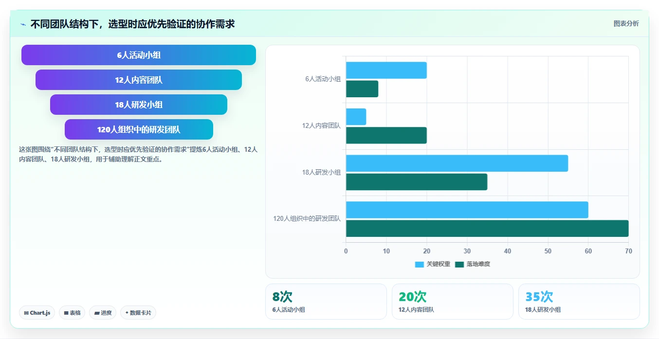The image size is (659, 339).
Task: Toggle the 落地难度 legend entry
Action: (x=472, y=264)
